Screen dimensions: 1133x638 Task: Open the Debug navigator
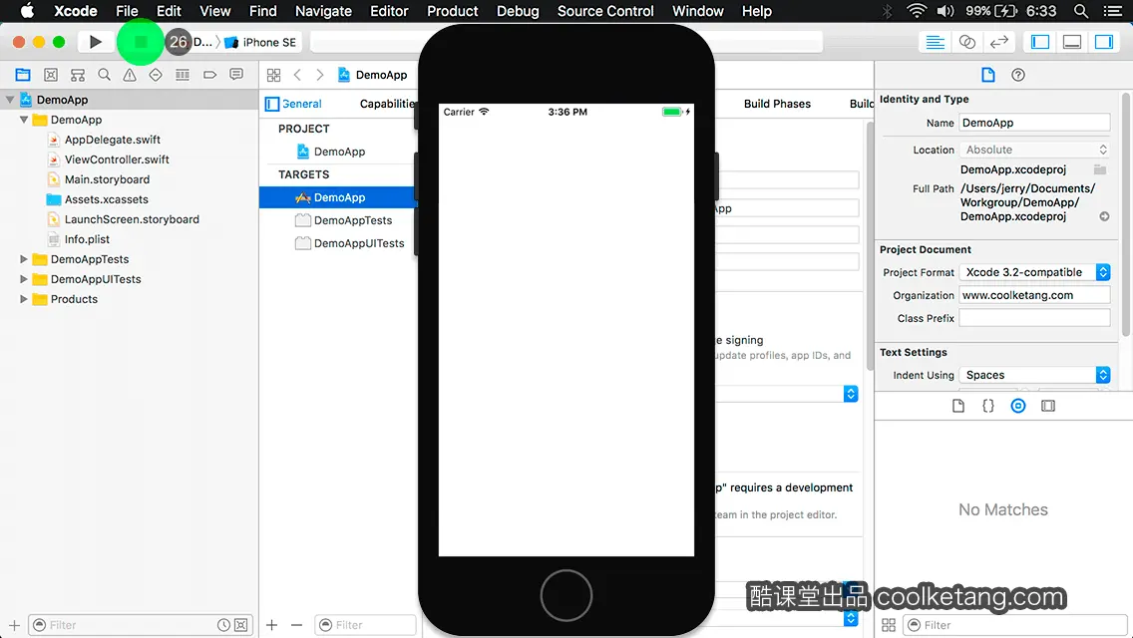point(183,75)
